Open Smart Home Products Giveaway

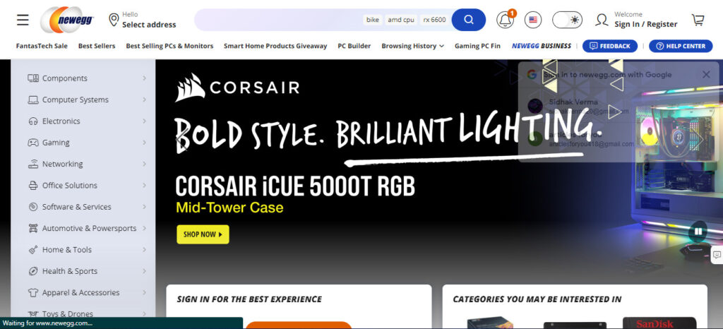point(275,46)
